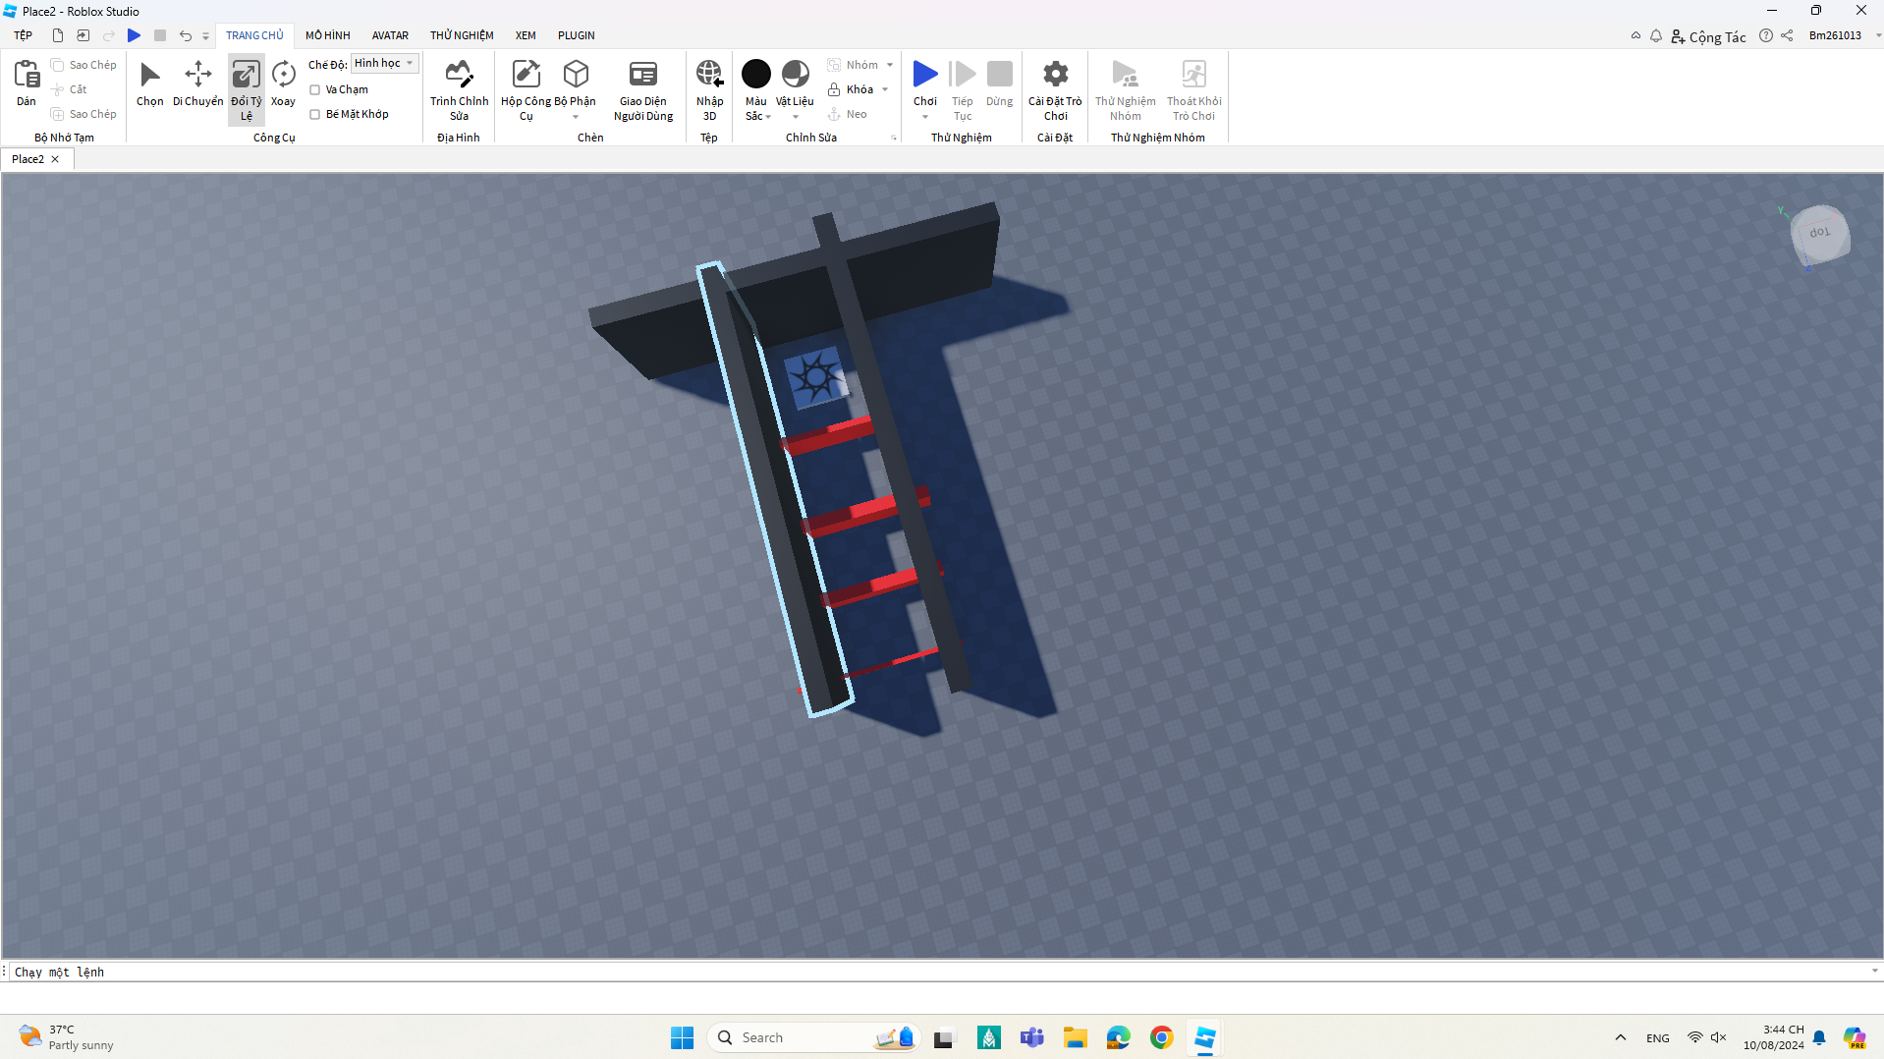1884x1059 pixels.
Task: Switch to the THỬ NGHIỆM ribbon tab
Action: point(462,35)
